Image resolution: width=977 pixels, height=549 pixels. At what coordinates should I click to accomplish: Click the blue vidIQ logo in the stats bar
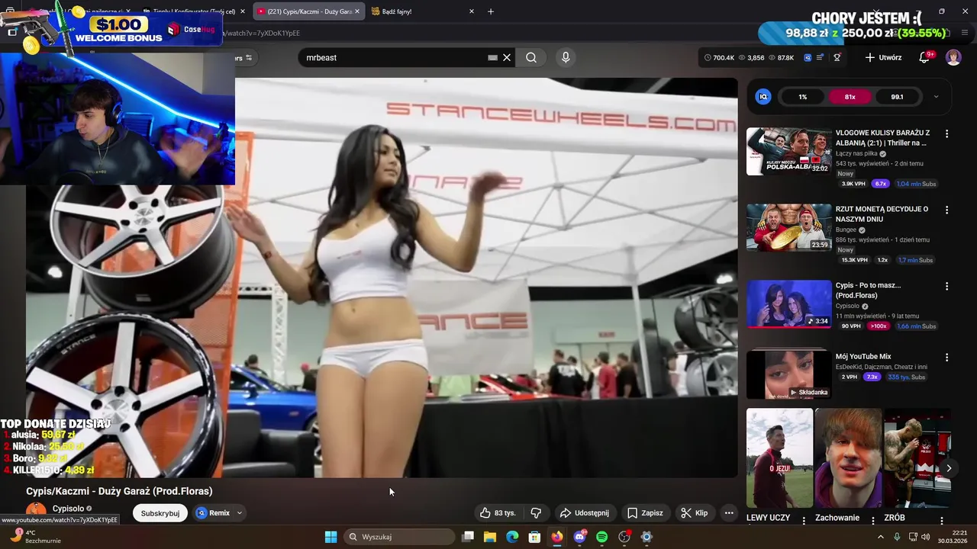[808, 57]
